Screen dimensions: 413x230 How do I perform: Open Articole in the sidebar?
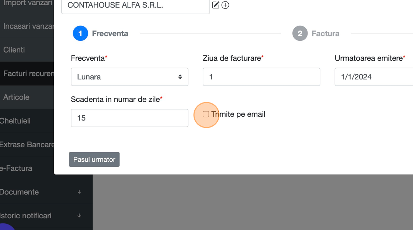click(16, 97)
